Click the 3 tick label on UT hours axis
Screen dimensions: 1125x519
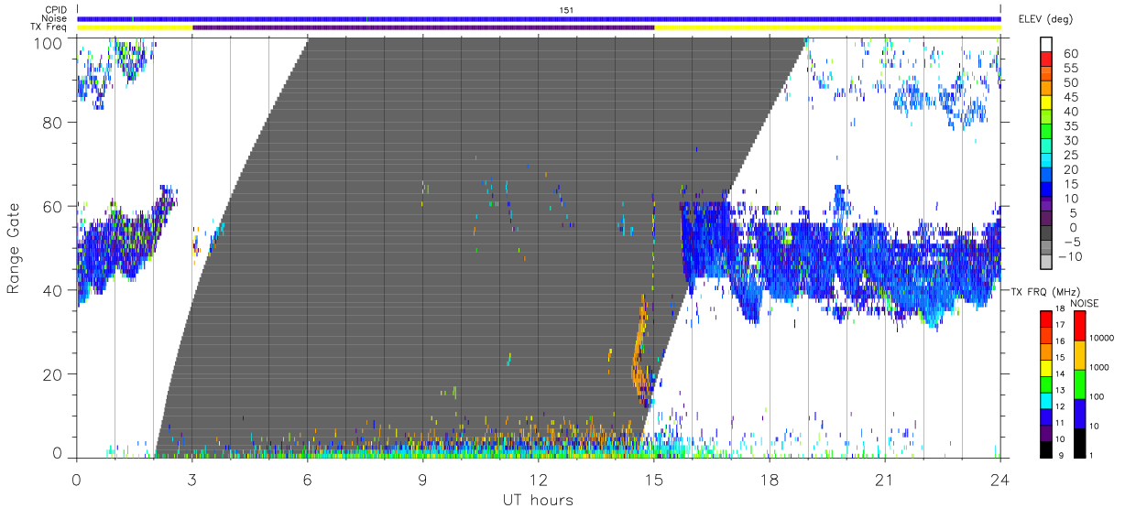tap(191, 479)
